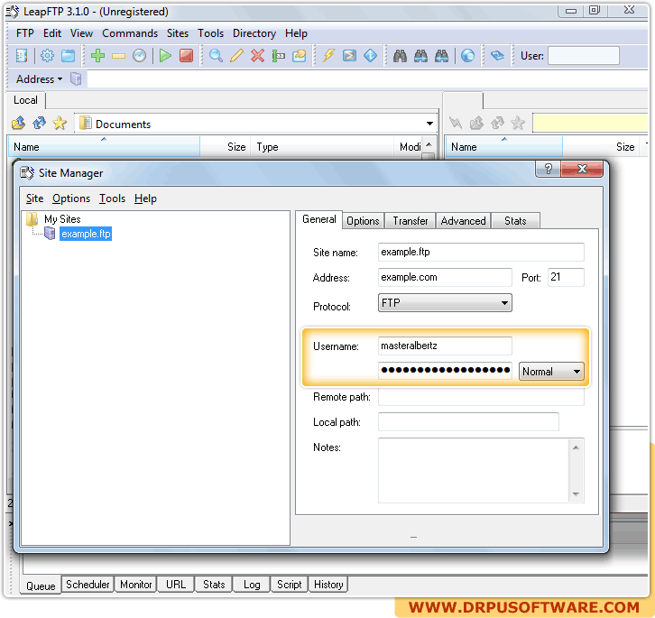Viewport: 655px width, 618px height.
Task: Click the blue book help icon
Action: (497, 56)
